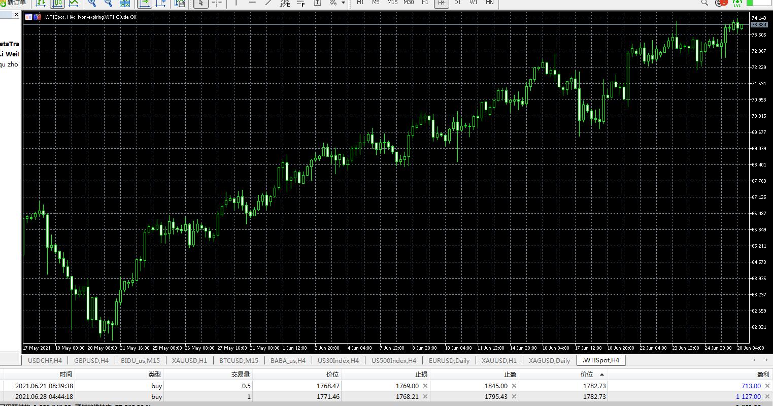Switch chart to line chart mode
773x406 pixels.
pos(74,3)
